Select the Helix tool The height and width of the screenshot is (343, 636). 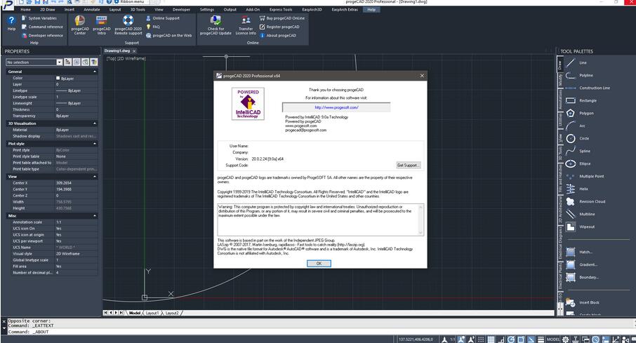tap(577, 189)
